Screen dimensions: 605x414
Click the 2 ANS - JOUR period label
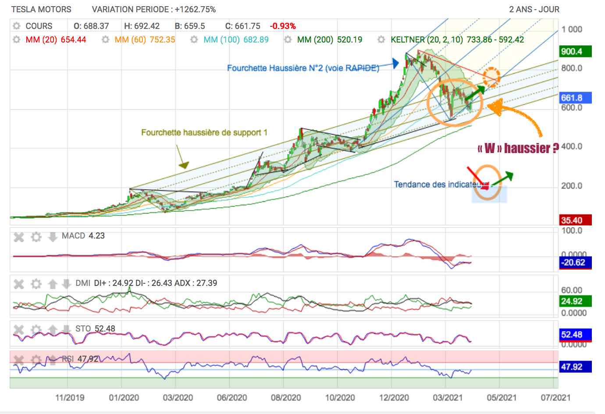pos(534,9)
